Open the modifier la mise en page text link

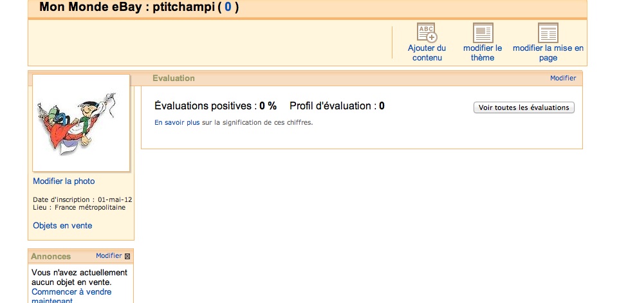pyautogui.click(x=548, y=53)
